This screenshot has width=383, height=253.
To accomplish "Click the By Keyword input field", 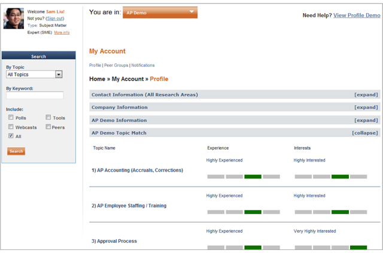I will point(35,95).
